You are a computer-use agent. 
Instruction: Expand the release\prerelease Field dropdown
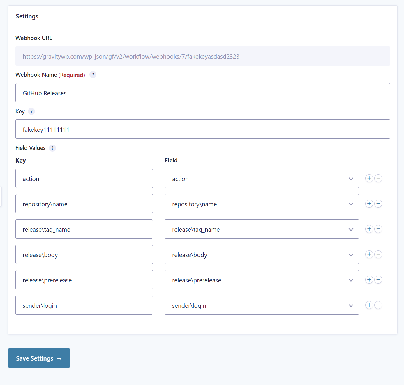tap(262, 280)
